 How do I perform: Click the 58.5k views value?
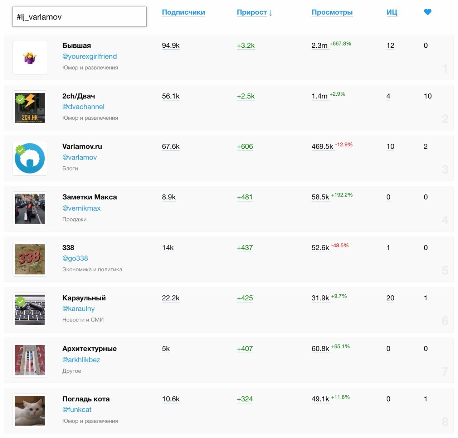[320, 197]
